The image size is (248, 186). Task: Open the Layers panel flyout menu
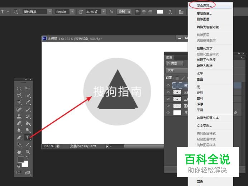(243, 58)
